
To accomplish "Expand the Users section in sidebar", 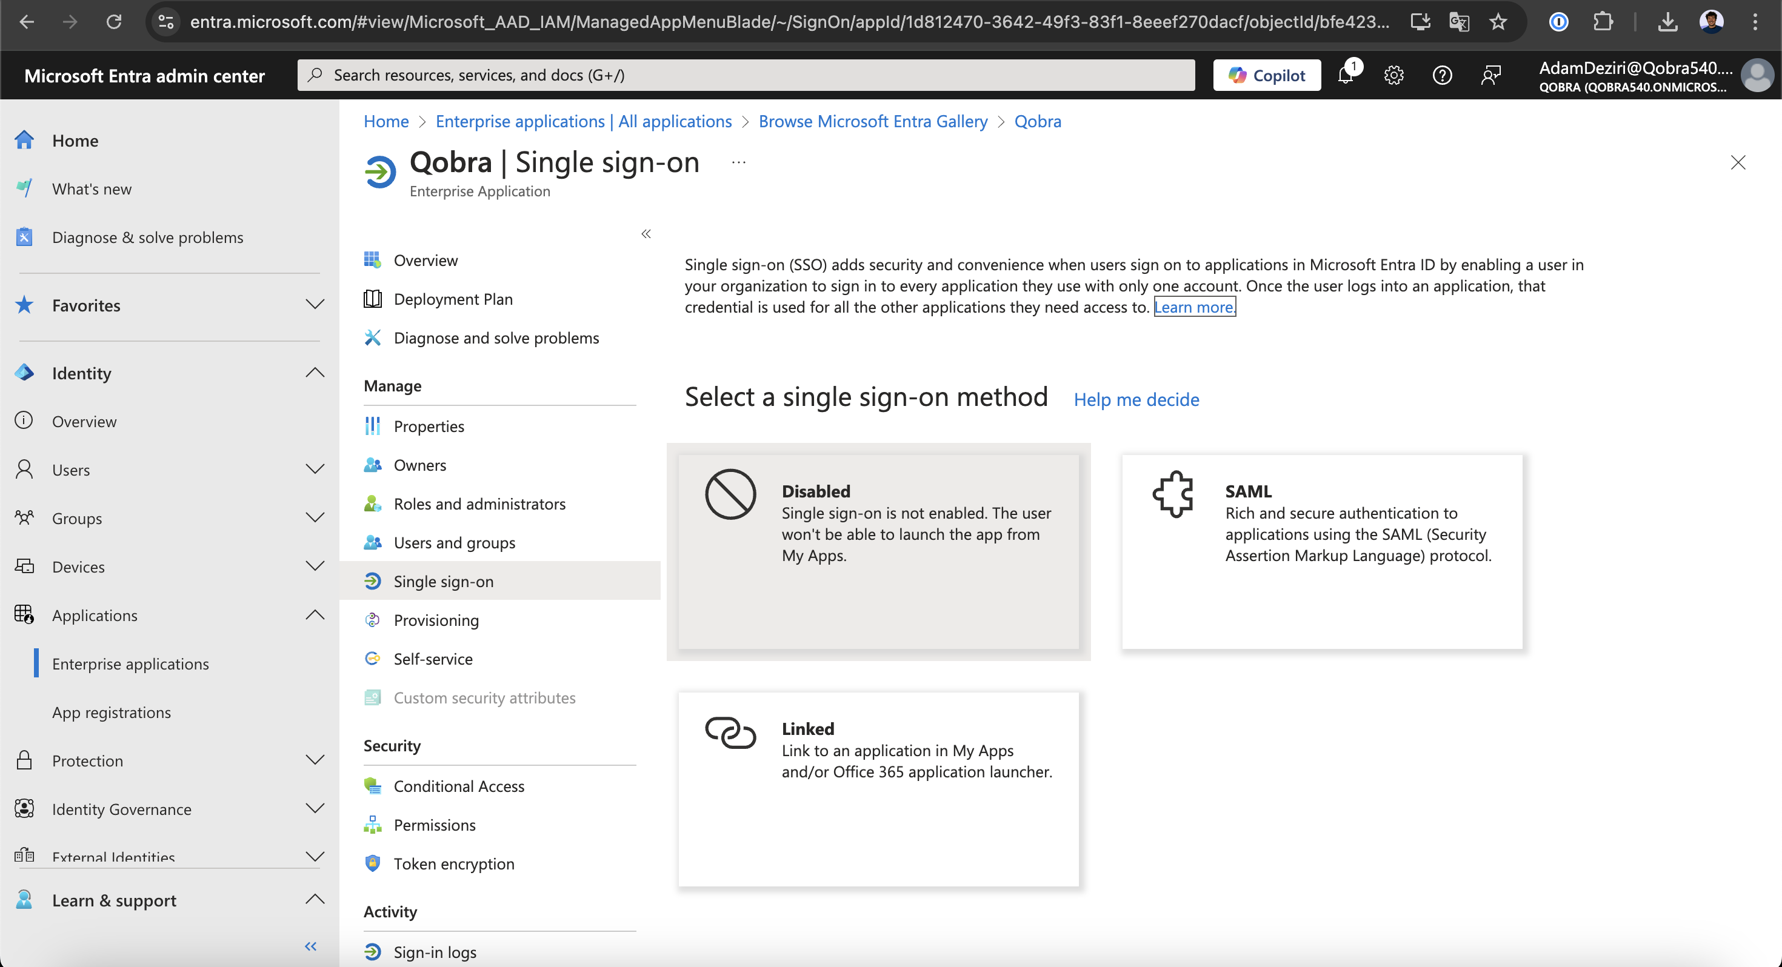I will point(315,470).
